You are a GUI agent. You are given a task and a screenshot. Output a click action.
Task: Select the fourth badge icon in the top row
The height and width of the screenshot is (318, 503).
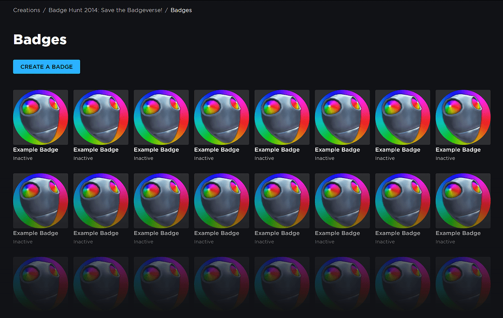[222, 117]
